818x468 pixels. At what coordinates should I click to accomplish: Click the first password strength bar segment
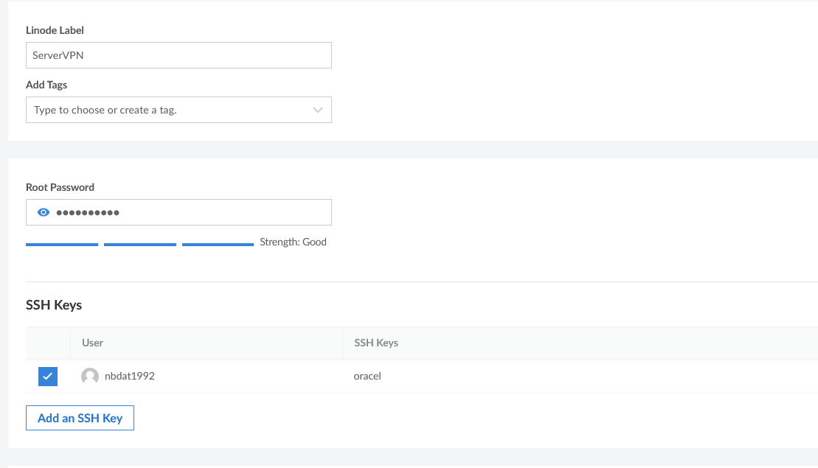[x=62, y=244]
